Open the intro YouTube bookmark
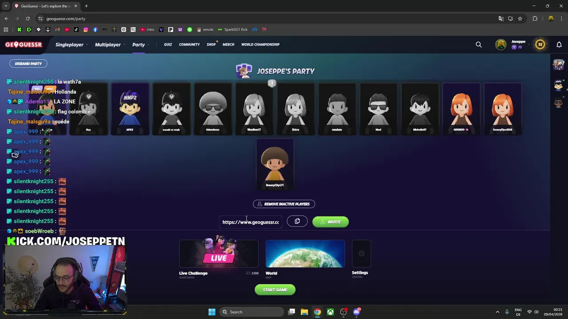Image resolution: width=568 pixels, height=319 pixels. coord(147,30)
